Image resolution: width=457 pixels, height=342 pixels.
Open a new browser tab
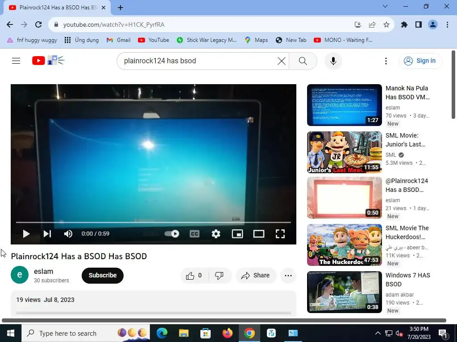[120, 8]
